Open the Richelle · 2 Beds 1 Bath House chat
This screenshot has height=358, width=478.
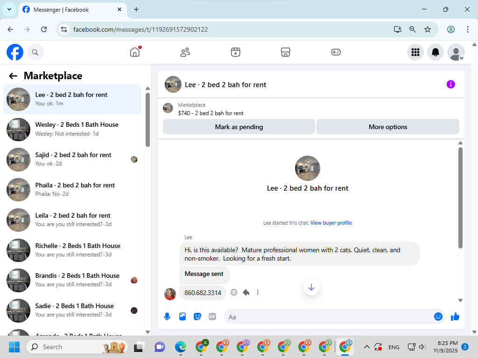(x=72, y=250)
